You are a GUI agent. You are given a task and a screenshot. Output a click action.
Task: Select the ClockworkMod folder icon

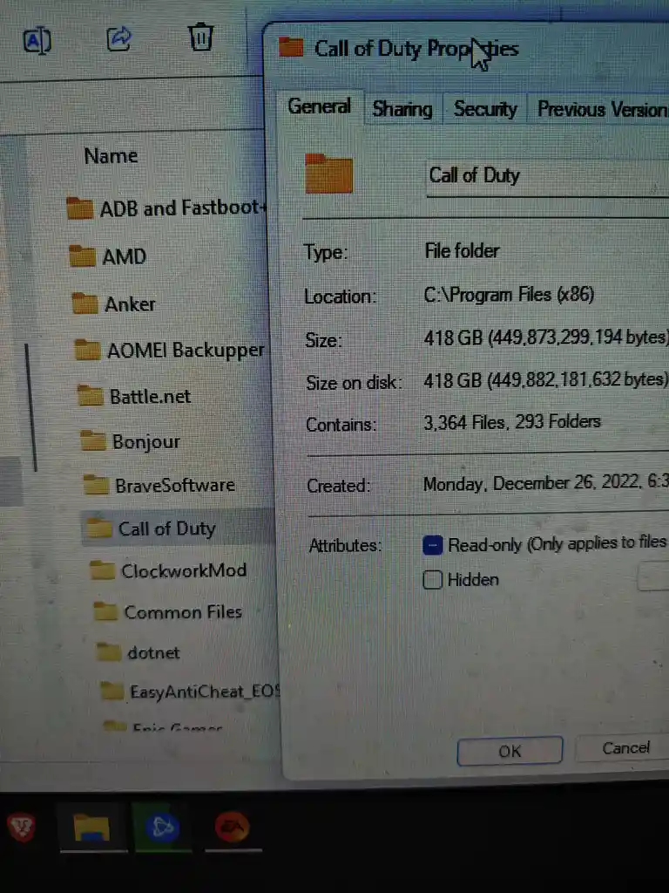(x=103, y=570)
